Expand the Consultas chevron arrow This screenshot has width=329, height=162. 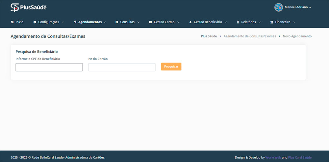coord(138,22)
